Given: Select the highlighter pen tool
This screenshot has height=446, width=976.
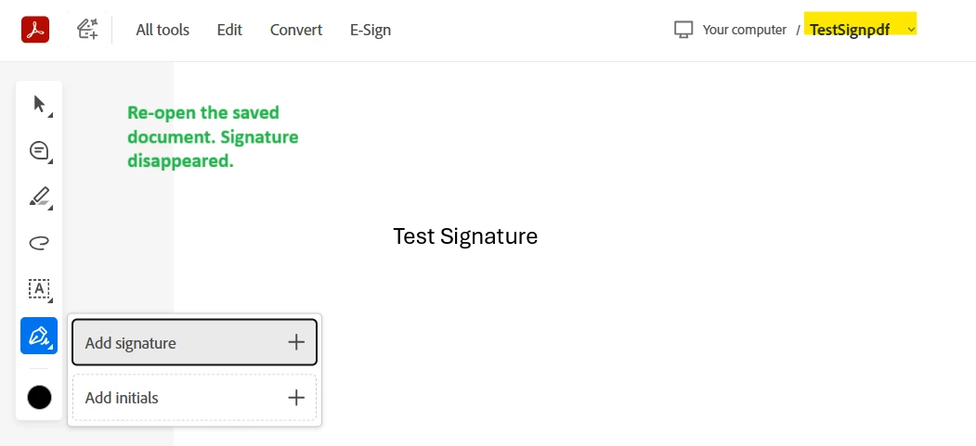Looking at the screenshot, I should [x=39, y=197].
